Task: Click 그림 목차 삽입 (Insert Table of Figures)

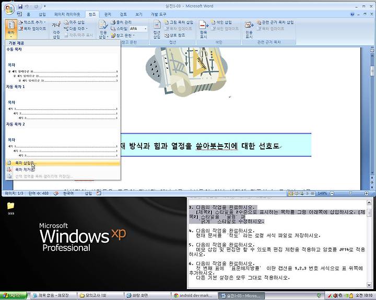Action: pyautogui.click(x=179, y=22)
